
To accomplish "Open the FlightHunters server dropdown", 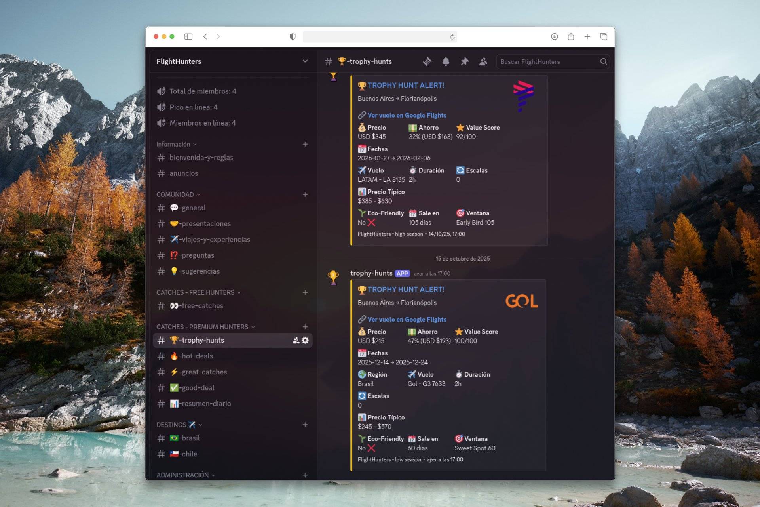I will [305, 61].
